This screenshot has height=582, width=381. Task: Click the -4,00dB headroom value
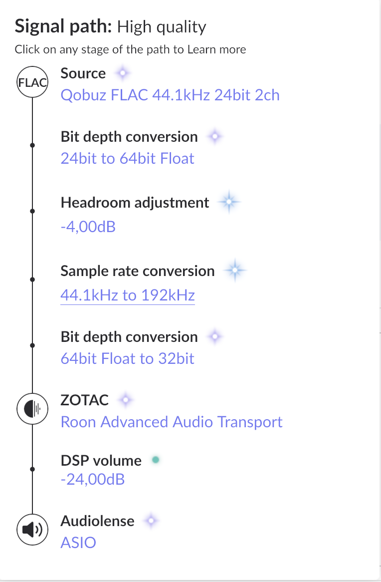88,227
